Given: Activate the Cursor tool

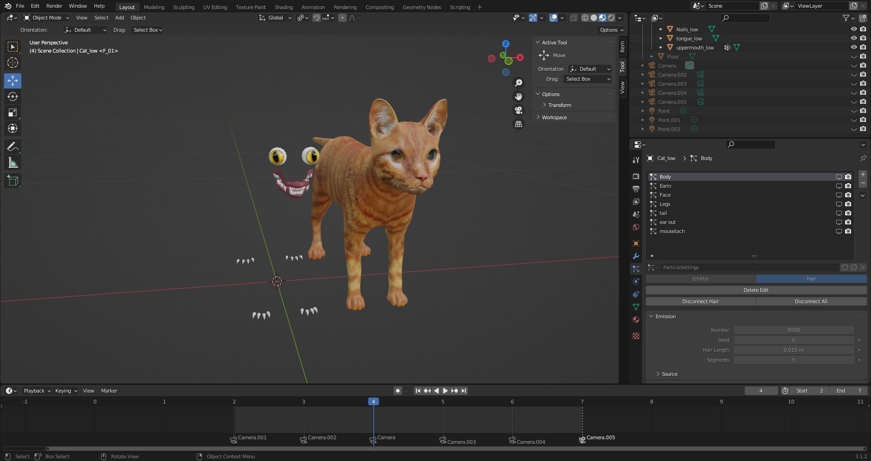Looking at the screenshot, I should tap(13, 63).
